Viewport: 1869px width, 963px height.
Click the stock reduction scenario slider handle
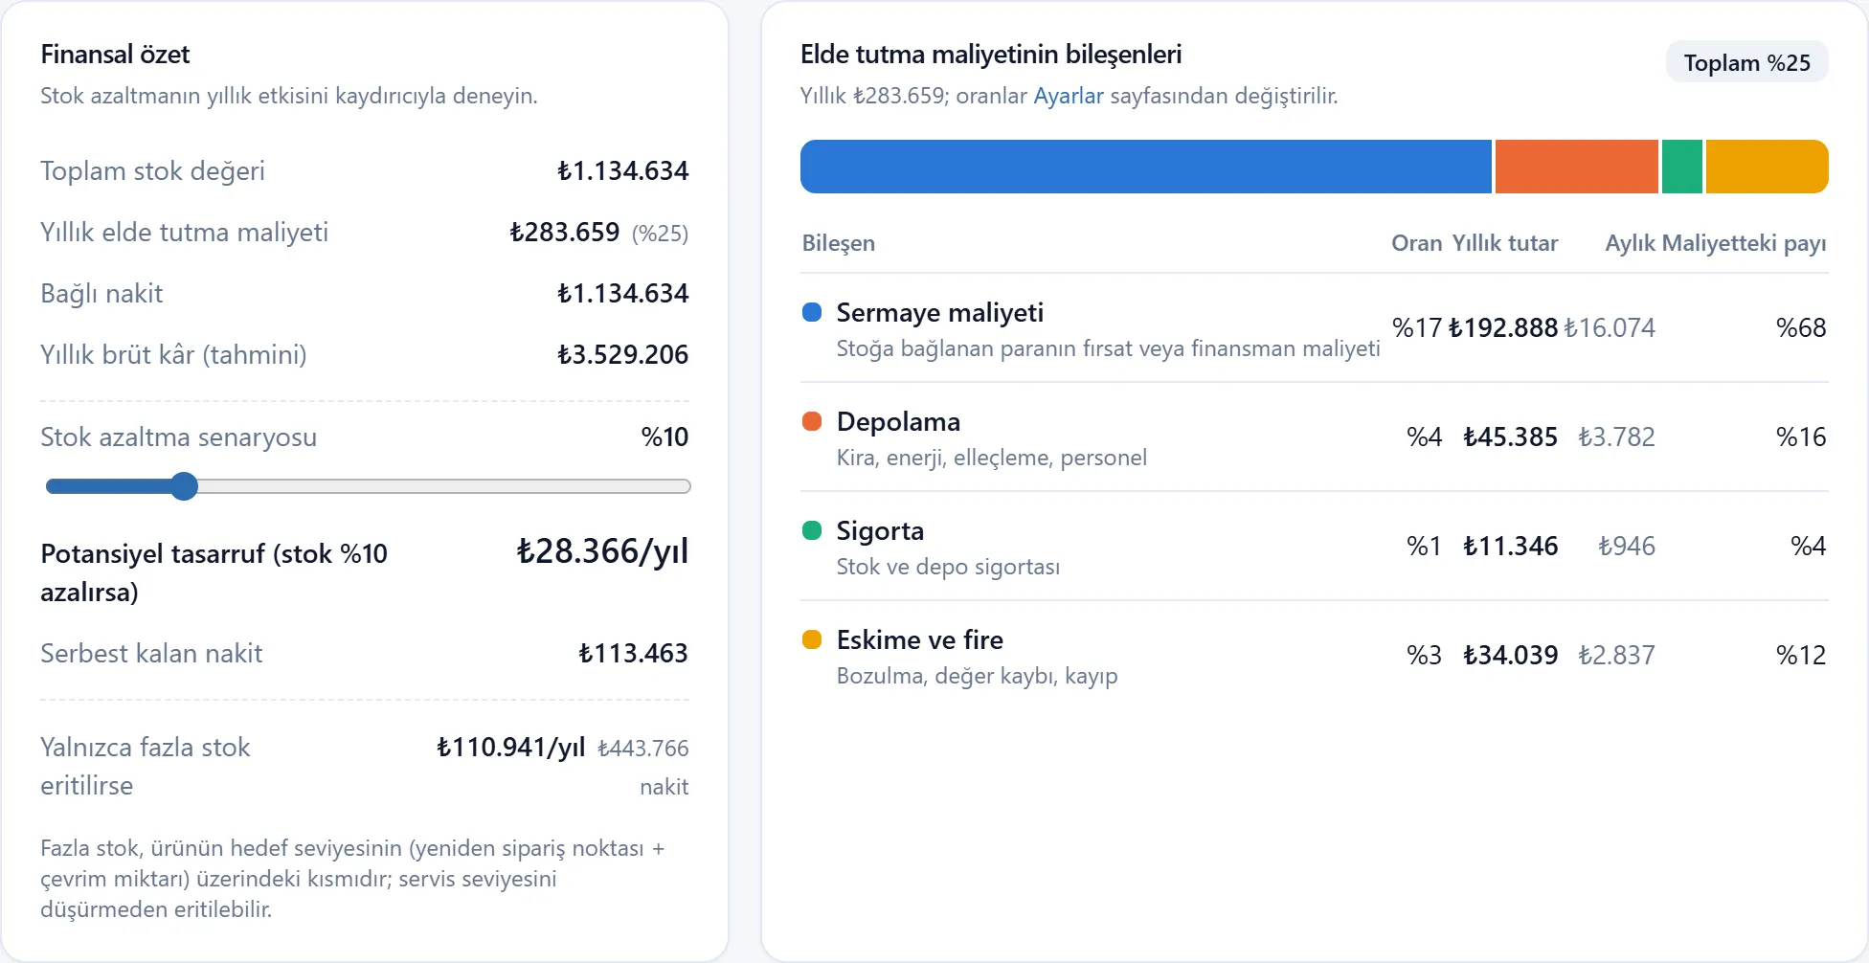[x=184, y=486]
